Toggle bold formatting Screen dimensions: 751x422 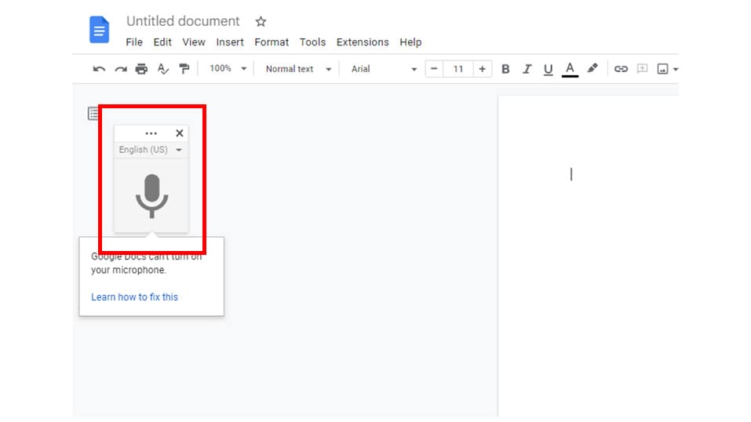[505, 69]
